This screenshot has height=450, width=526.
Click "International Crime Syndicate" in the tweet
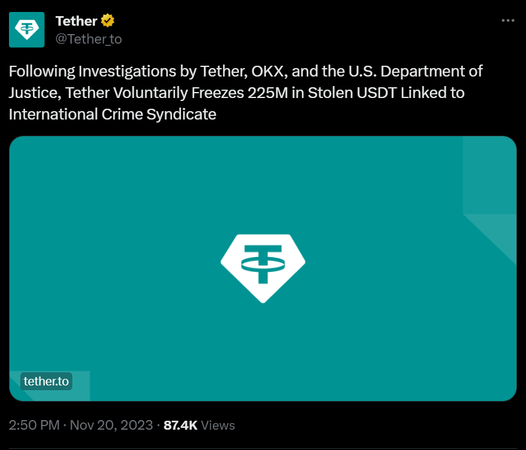pos(112,114)
